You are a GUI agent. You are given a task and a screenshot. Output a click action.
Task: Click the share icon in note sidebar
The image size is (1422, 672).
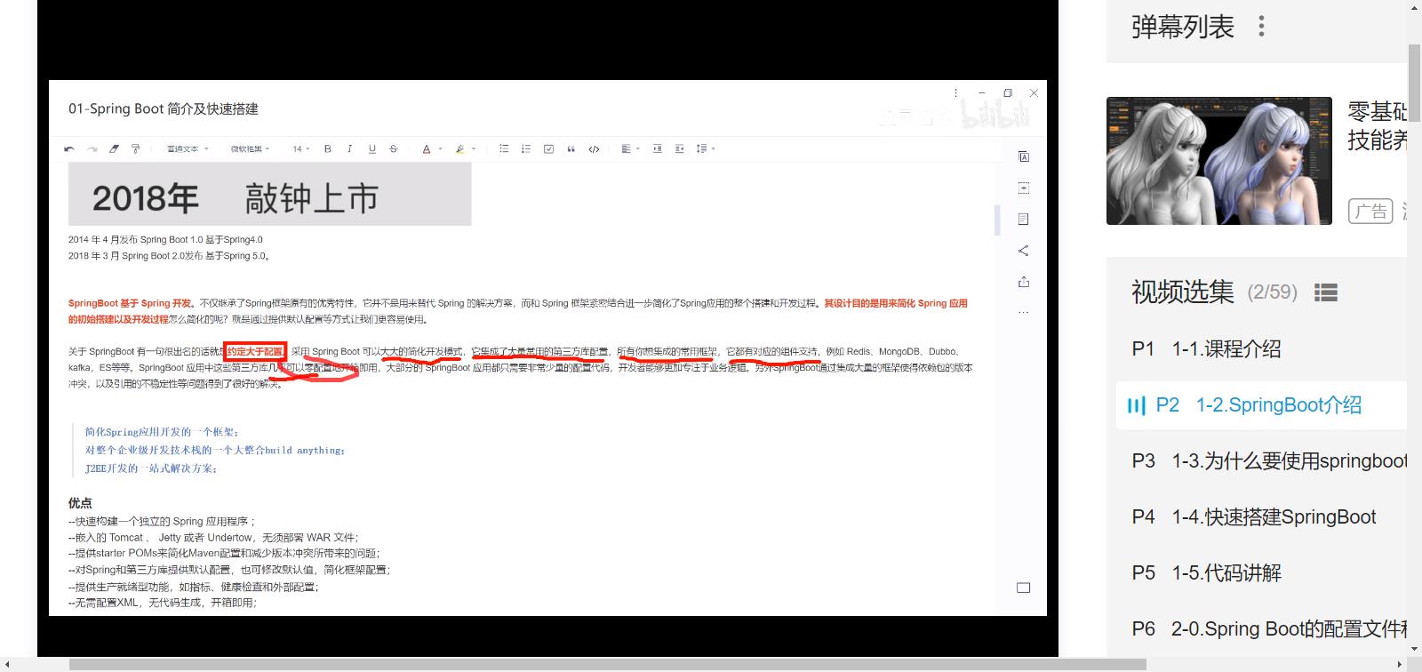click(1024, 251)
